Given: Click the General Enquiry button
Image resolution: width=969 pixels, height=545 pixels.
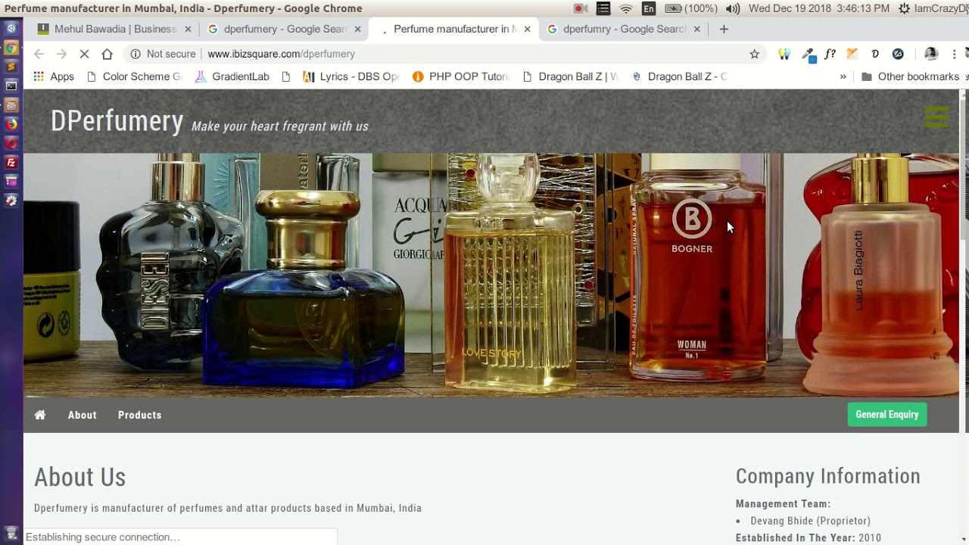Looking at the screenshot, I should point(886,414).
